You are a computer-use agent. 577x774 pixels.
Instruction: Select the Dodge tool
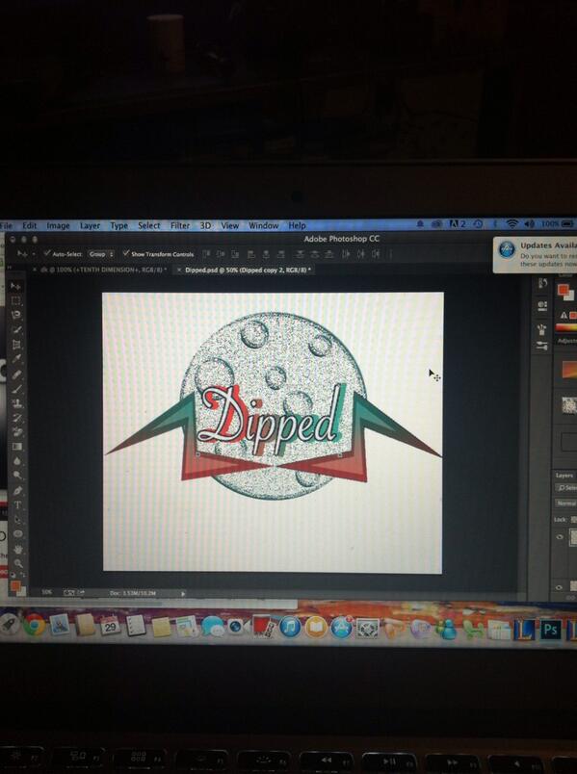tap(17, 475)
